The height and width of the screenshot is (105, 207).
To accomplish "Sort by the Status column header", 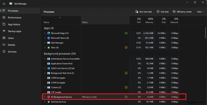I will point(105,20).
